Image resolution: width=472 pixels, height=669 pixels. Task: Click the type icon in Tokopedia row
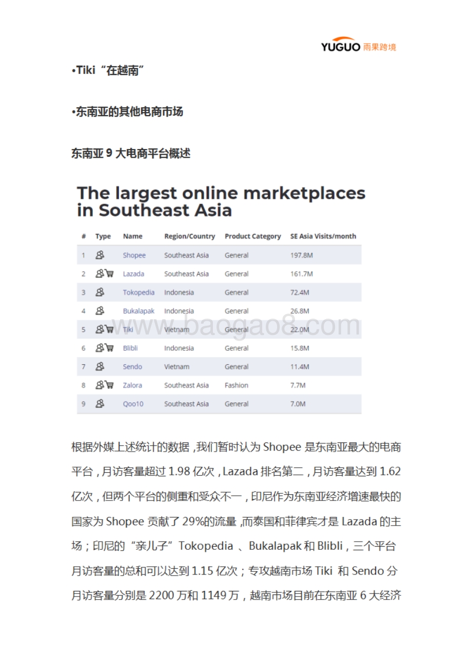[x=100, y=292]
